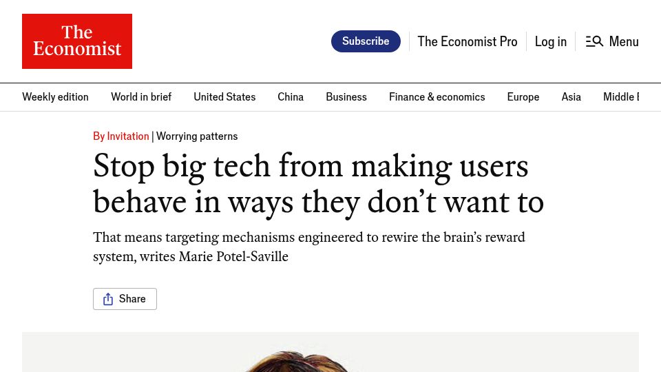
Task: Click the Share button
Action: pos(125,299)
